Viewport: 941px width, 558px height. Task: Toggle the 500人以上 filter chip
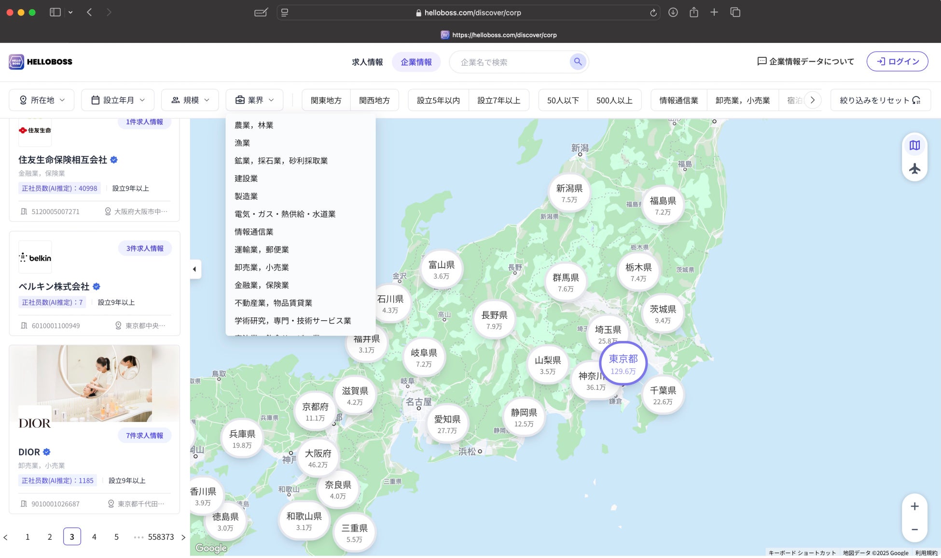(614, 100)
